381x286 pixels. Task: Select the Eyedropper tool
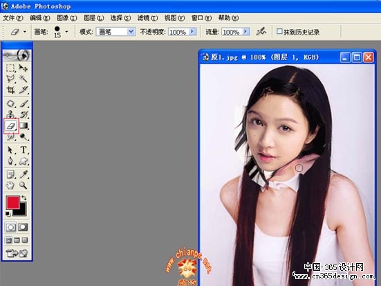tap(24, 175)
